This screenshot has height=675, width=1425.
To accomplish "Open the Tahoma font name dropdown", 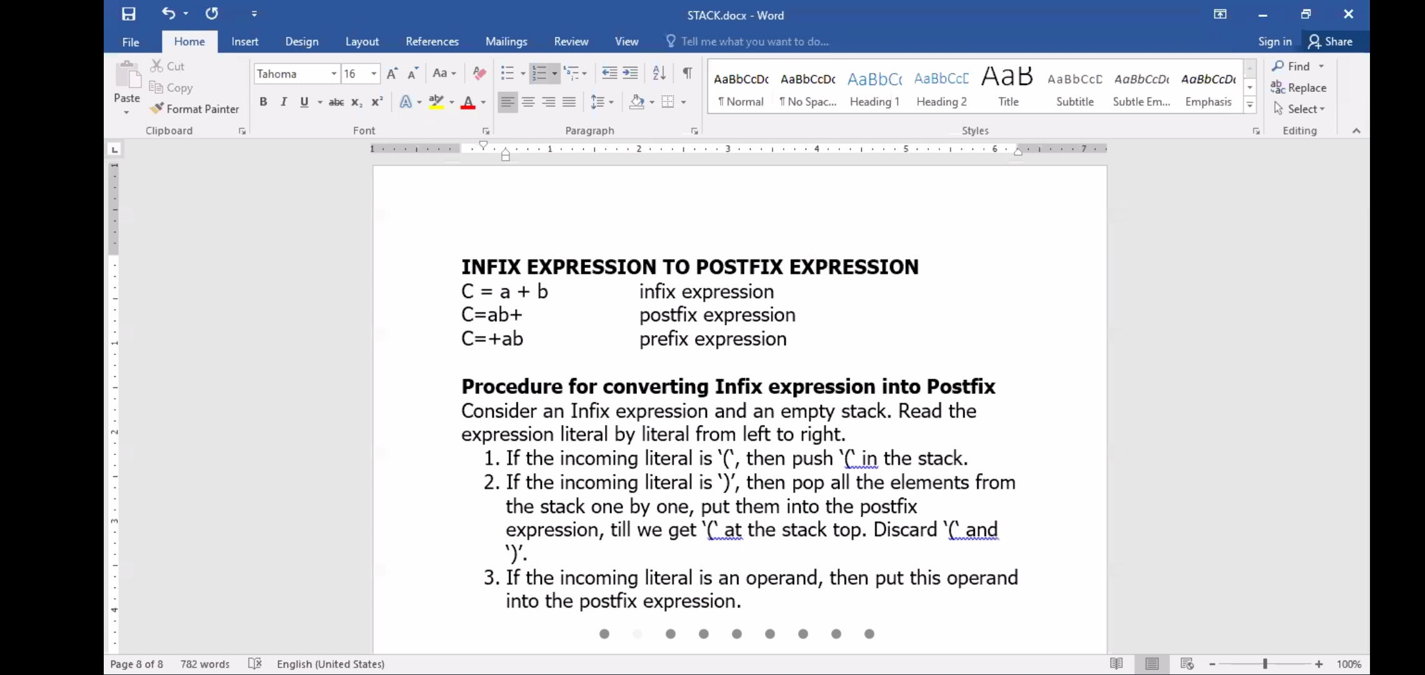I will [x=334, y=74].
